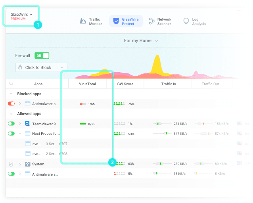
Task: Sort by the GW Score column header
Action: click(x=125, y=84)
